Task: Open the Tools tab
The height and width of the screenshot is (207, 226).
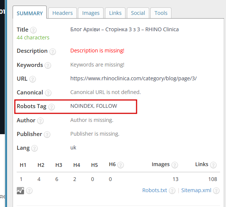Action: tap(161, 13)
